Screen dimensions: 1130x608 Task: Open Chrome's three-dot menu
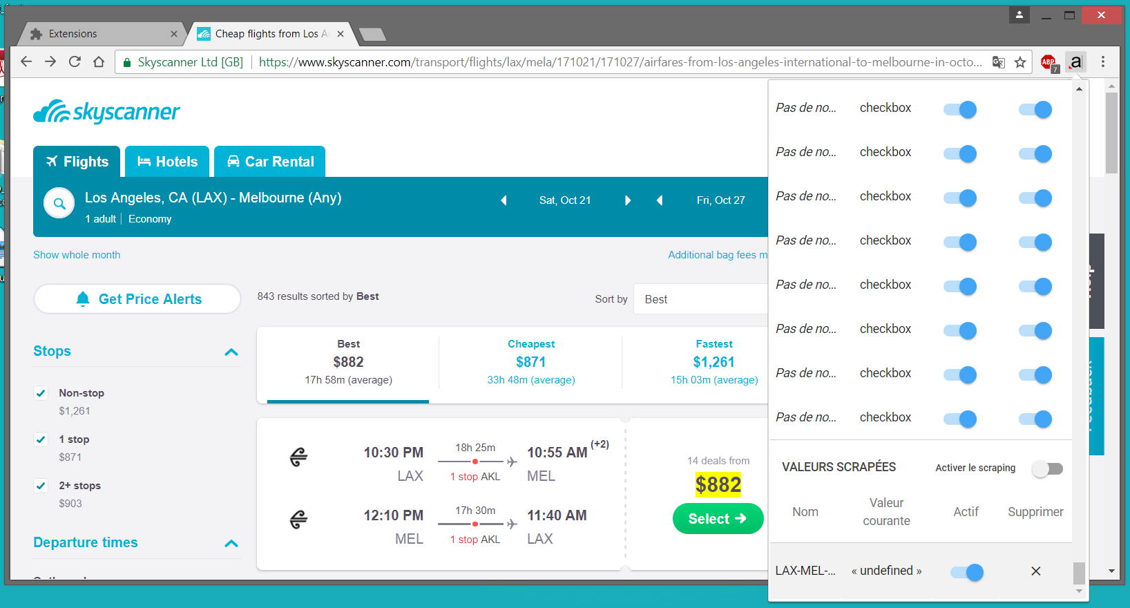tap(1103, 62)
